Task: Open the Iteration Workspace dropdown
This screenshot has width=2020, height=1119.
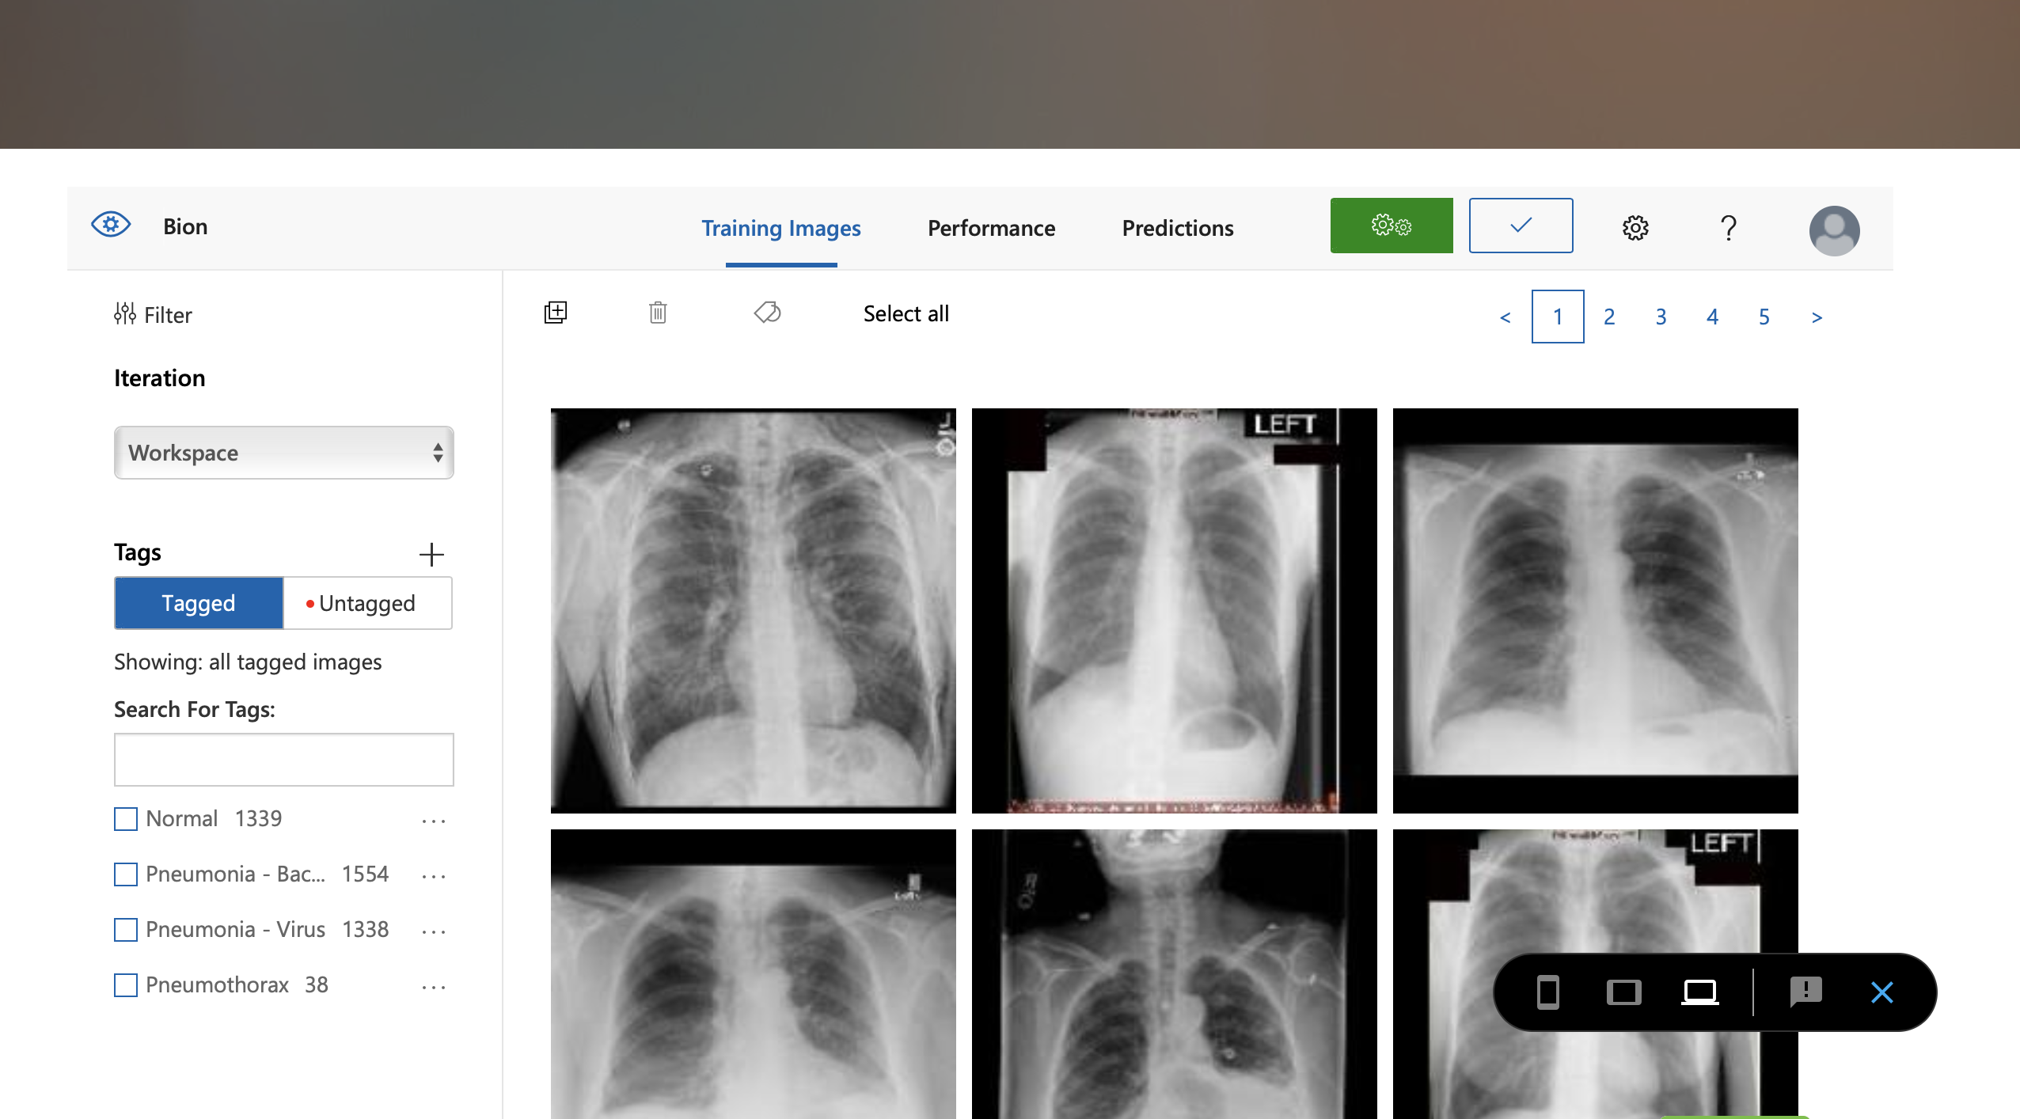Action: (283, 453)
